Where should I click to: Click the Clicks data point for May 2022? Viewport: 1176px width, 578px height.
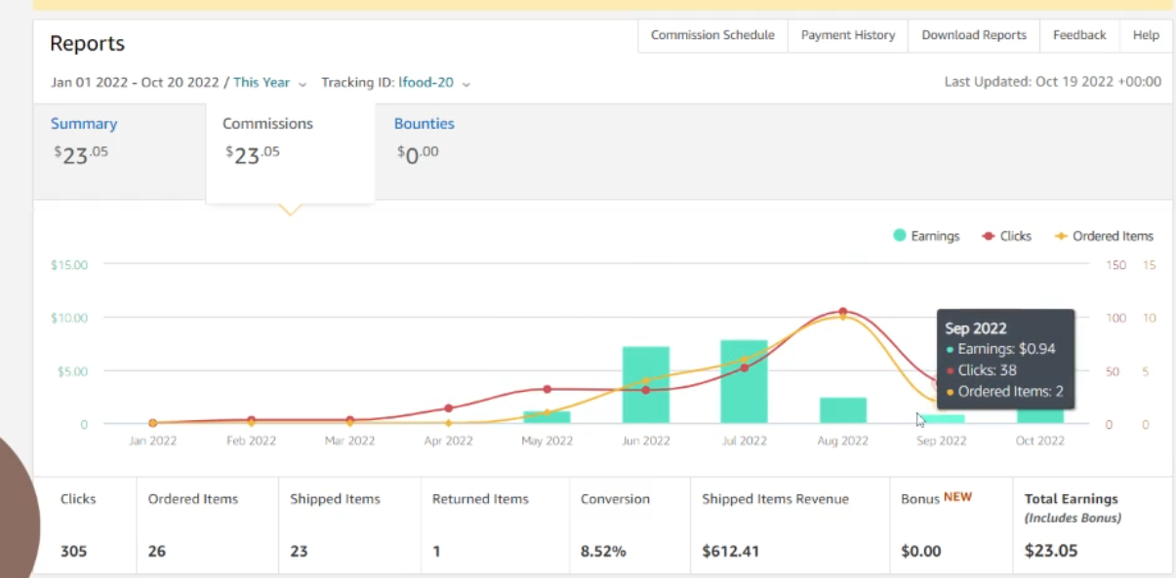point(547,389)
